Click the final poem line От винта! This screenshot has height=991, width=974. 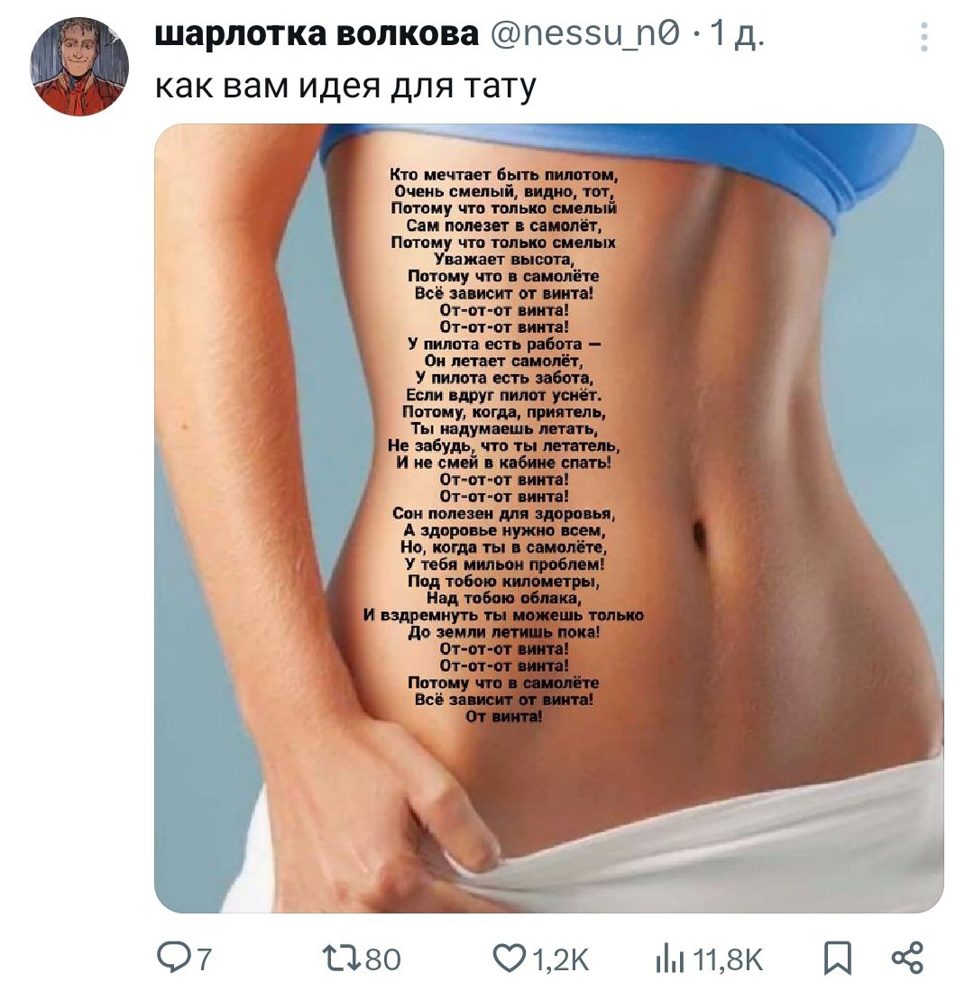(504, 716)
